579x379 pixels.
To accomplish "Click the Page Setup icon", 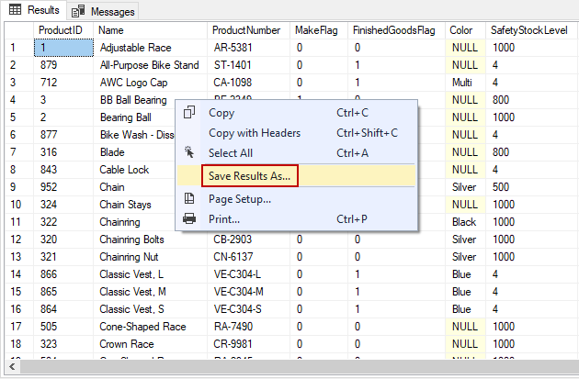I will [189, 198].
